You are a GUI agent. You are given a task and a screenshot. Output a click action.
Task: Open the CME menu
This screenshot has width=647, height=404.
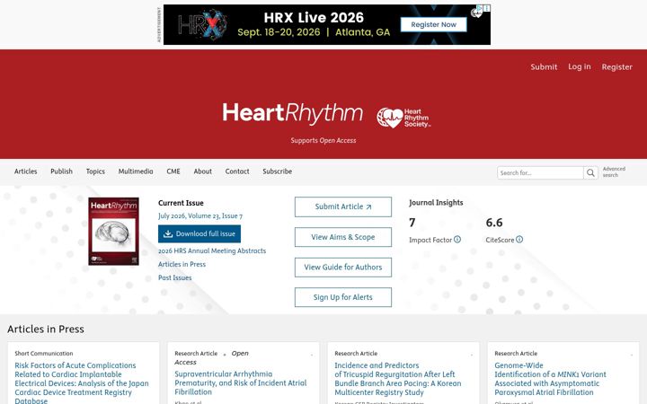coord(173,171)
